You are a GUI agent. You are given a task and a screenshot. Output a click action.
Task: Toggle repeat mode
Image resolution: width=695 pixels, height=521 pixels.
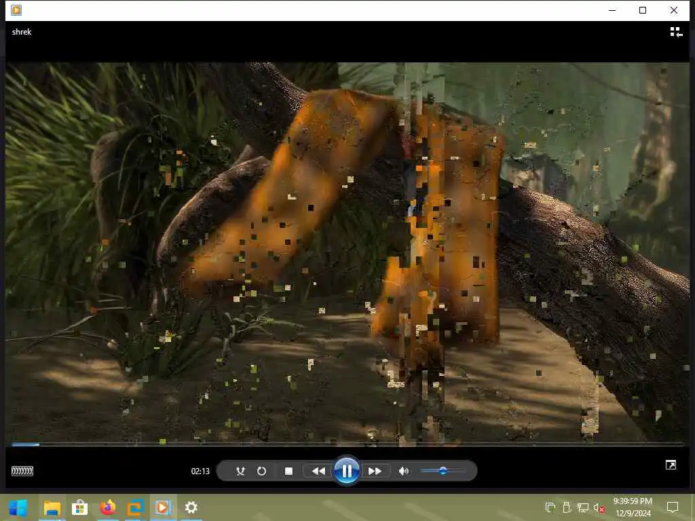(261, 471)
